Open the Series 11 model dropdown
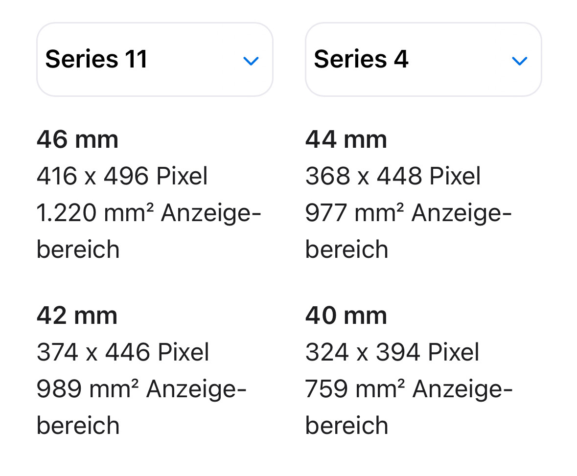The image size is (577, 476). [x=155, y=60]
